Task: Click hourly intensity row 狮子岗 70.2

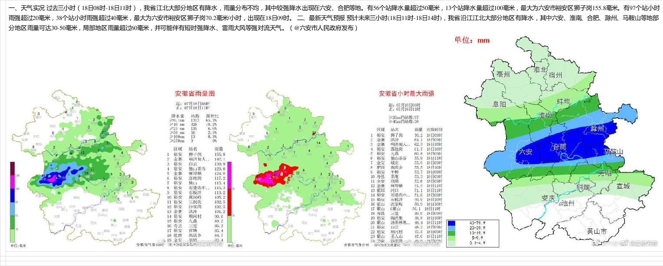Action: click(407, 135)
